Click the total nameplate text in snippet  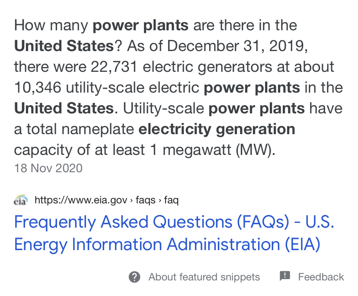tap(80, 129)
